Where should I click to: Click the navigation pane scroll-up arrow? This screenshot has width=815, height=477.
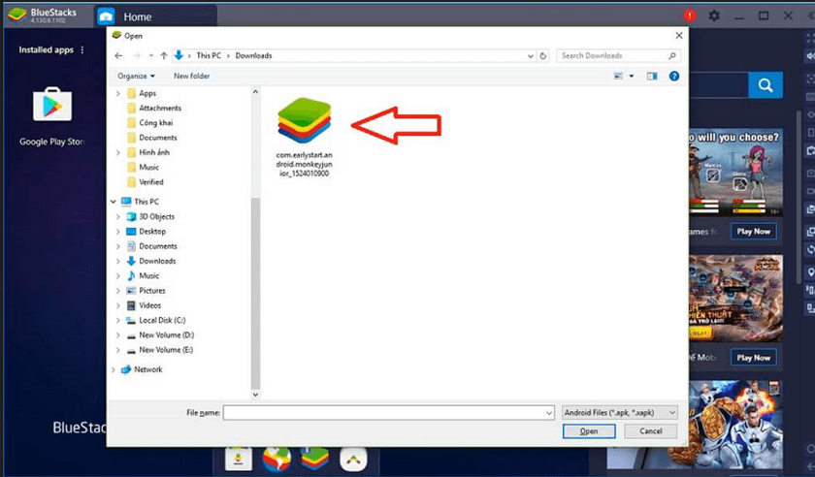pyautogui.click(x=255, y=92)
